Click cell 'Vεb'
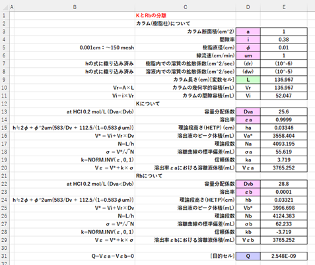 tap(248, 240)
